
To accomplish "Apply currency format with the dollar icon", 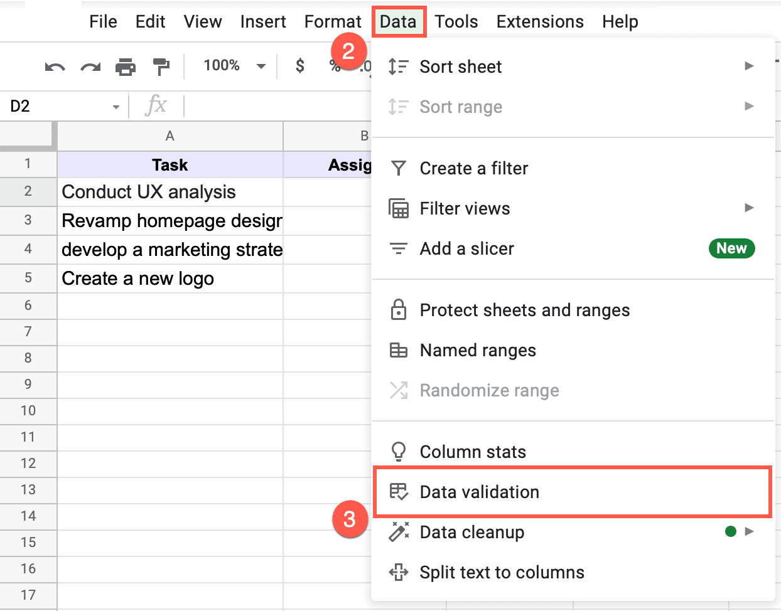I will tap(299, 66).
